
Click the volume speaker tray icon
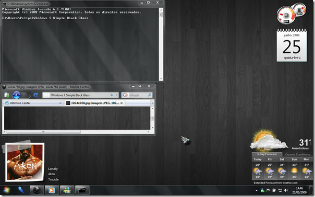pos(286,190)
